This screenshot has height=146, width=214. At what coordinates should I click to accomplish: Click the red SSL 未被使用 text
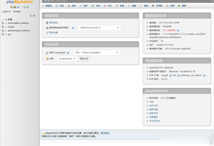[169, 30]
